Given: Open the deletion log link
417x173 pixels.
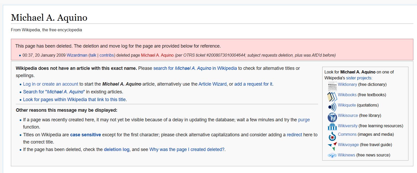Looking at the screenshot, I should point(117,149).
